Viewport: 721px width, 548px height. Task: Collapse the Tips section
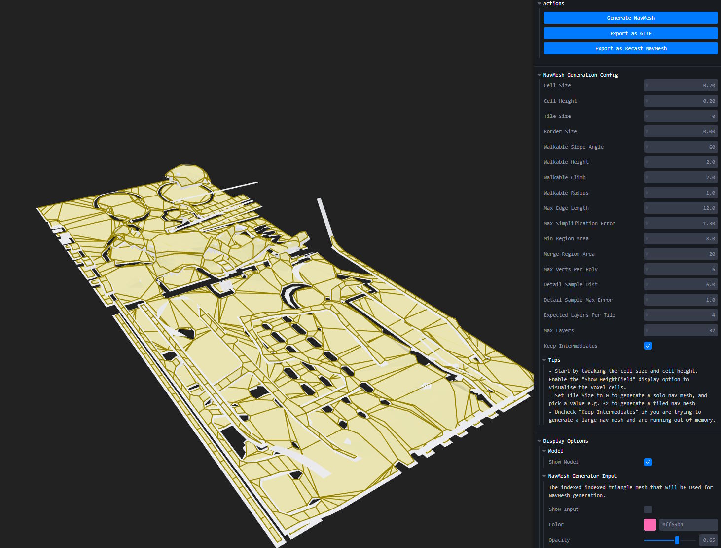tap(554, 360)
